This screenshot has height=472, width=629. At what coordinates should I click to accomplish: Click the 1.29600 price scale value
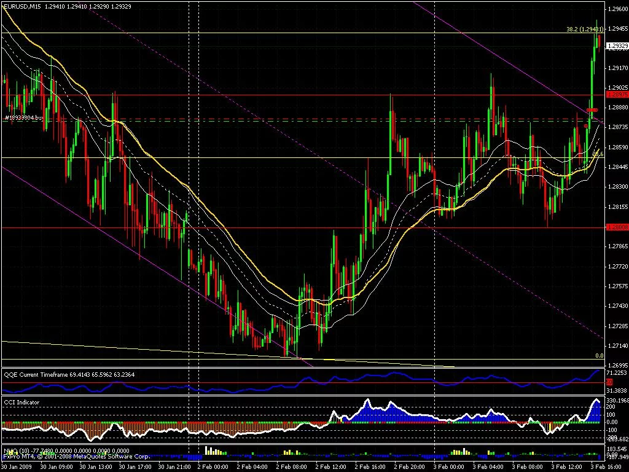[618, 9]
